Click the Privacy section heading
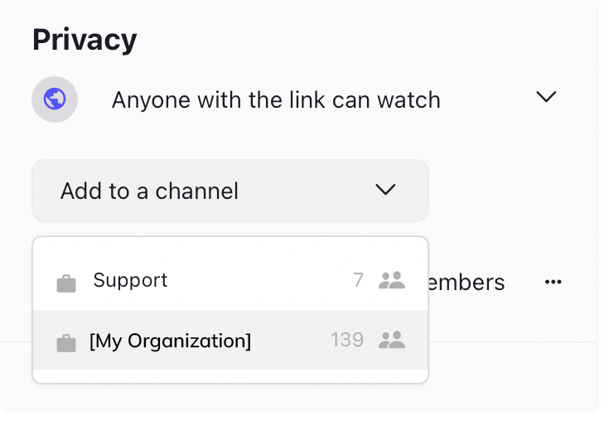 click(85, 40)
